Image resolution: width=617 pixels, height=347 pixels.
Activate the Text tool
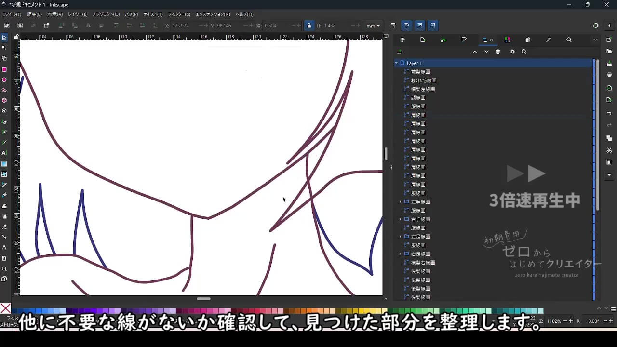pos(4,153)
